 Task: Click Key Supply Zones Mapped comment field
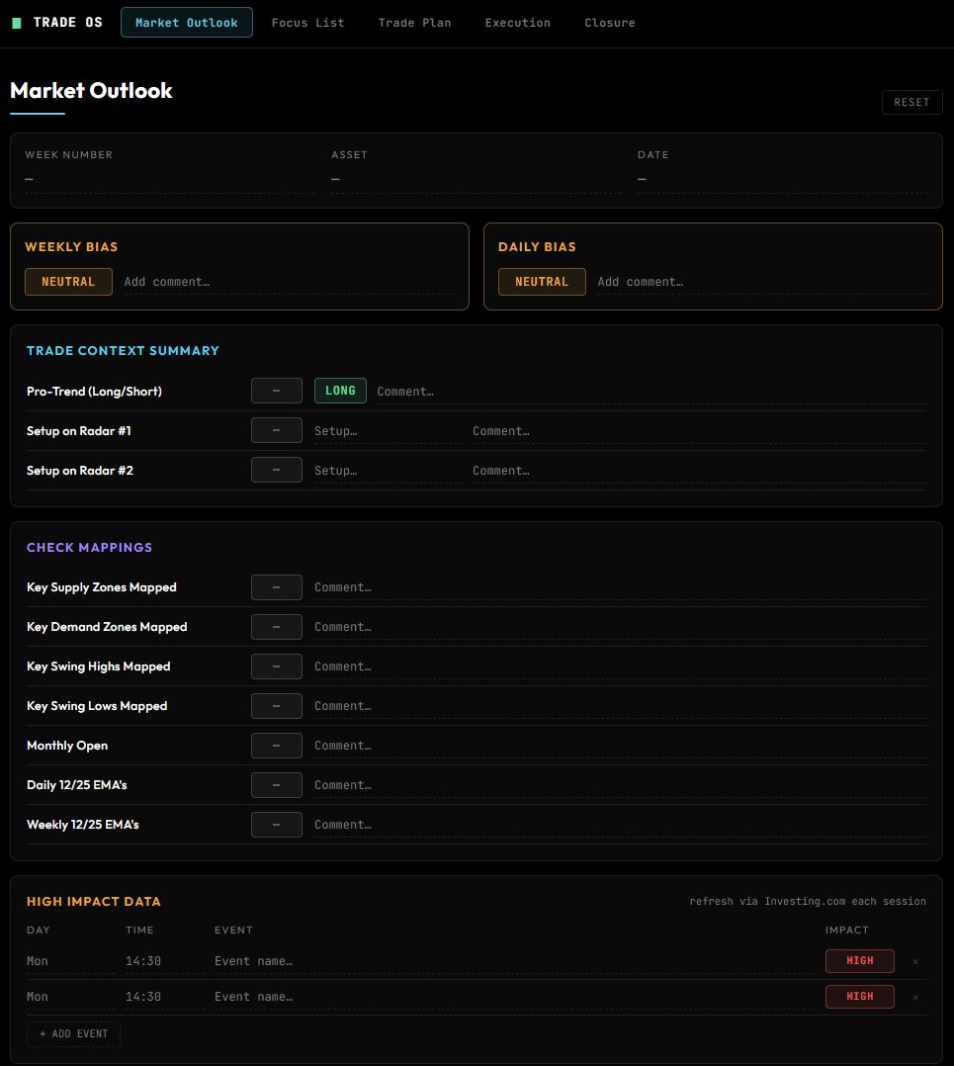pyautogui.click(x=621, y=587)
